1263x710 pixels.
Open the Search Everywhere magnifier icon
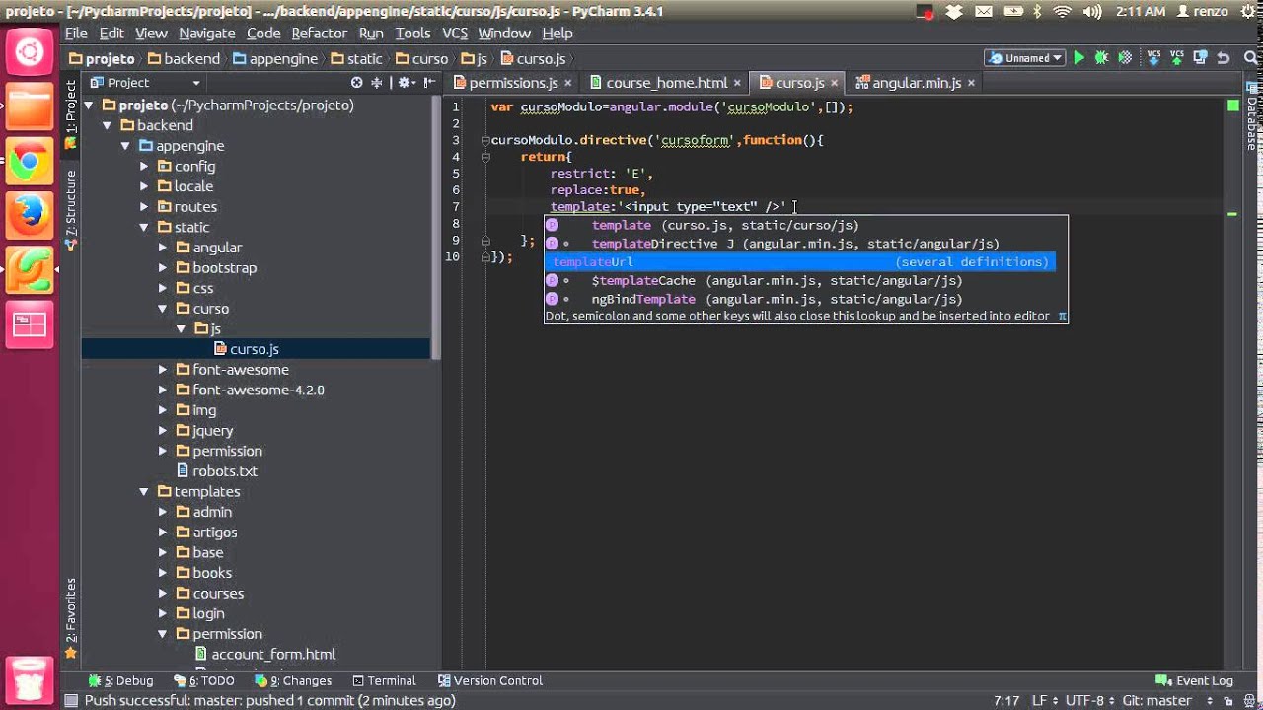[1248, 58]
